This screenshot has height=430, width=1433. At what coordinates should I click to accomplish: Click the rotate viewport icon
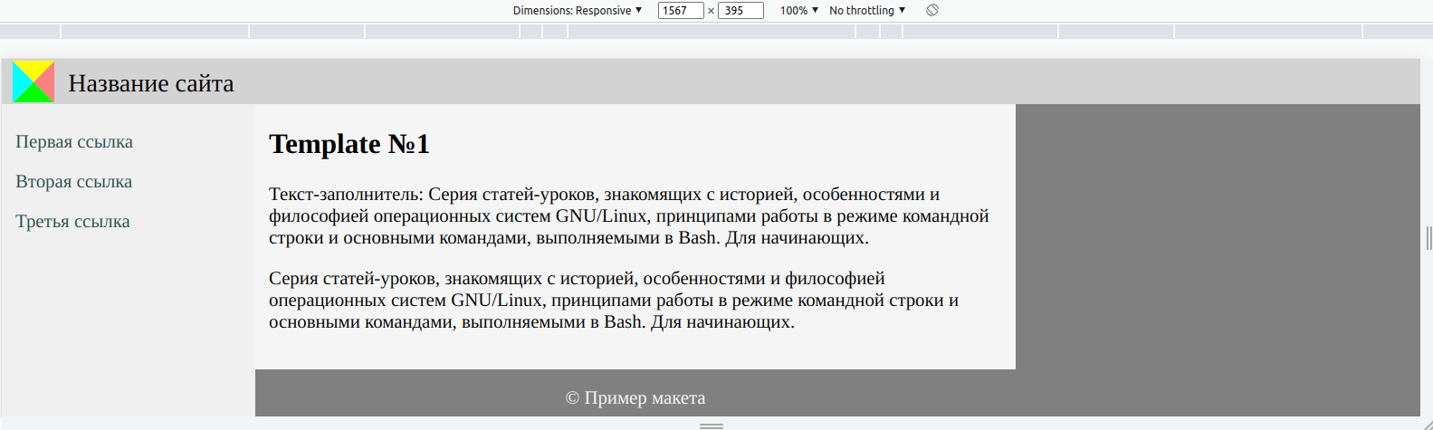pyautogui.click(x=932, y=10)
